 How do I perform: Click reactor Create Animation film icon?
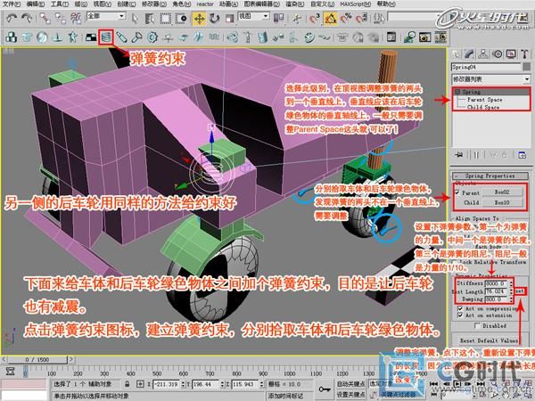[x=440, y=37]
